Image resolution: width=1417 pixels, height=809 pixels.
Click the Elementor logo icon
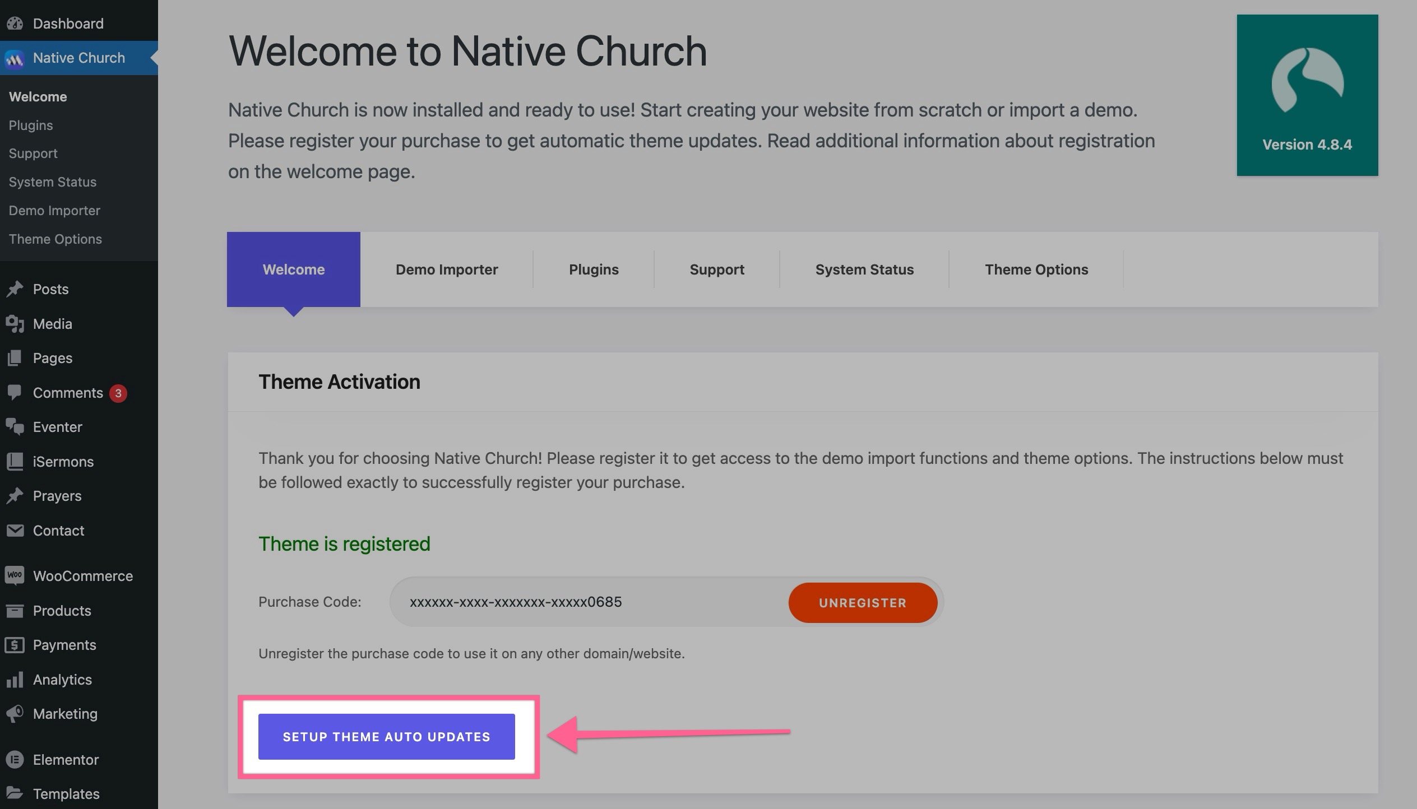point(15,760)
